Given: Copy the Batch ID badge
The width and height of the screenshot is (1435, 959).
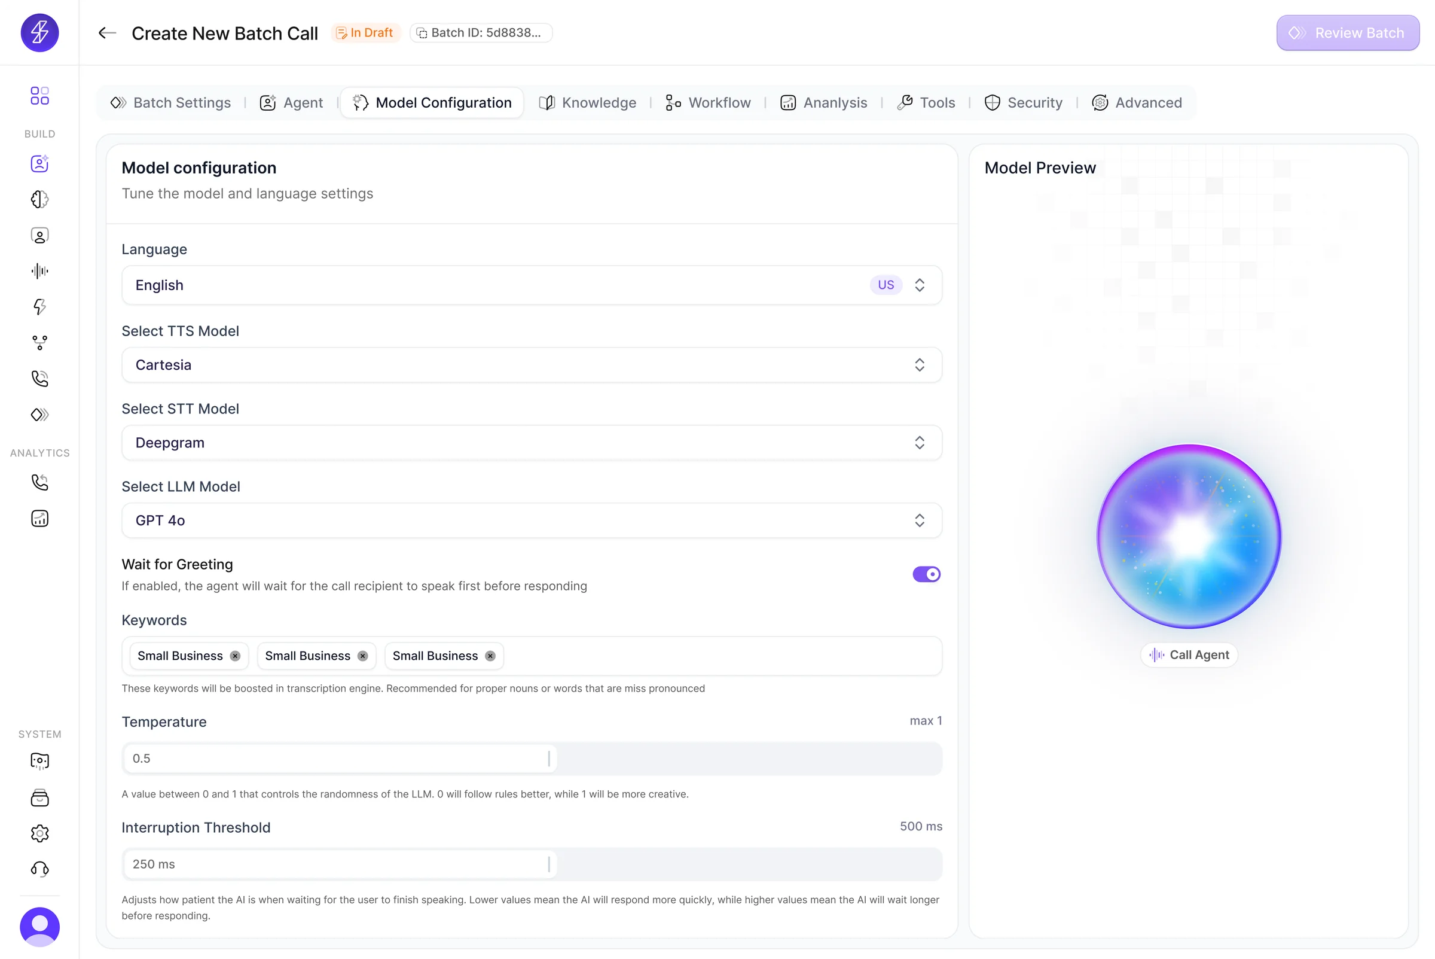Looking at the screenshot, I should [480, 33].
